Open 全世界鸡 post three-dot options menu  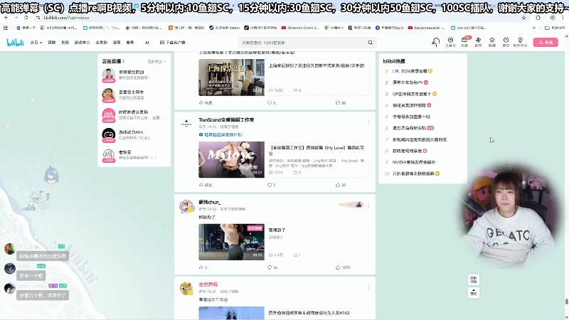click(368, 287)
